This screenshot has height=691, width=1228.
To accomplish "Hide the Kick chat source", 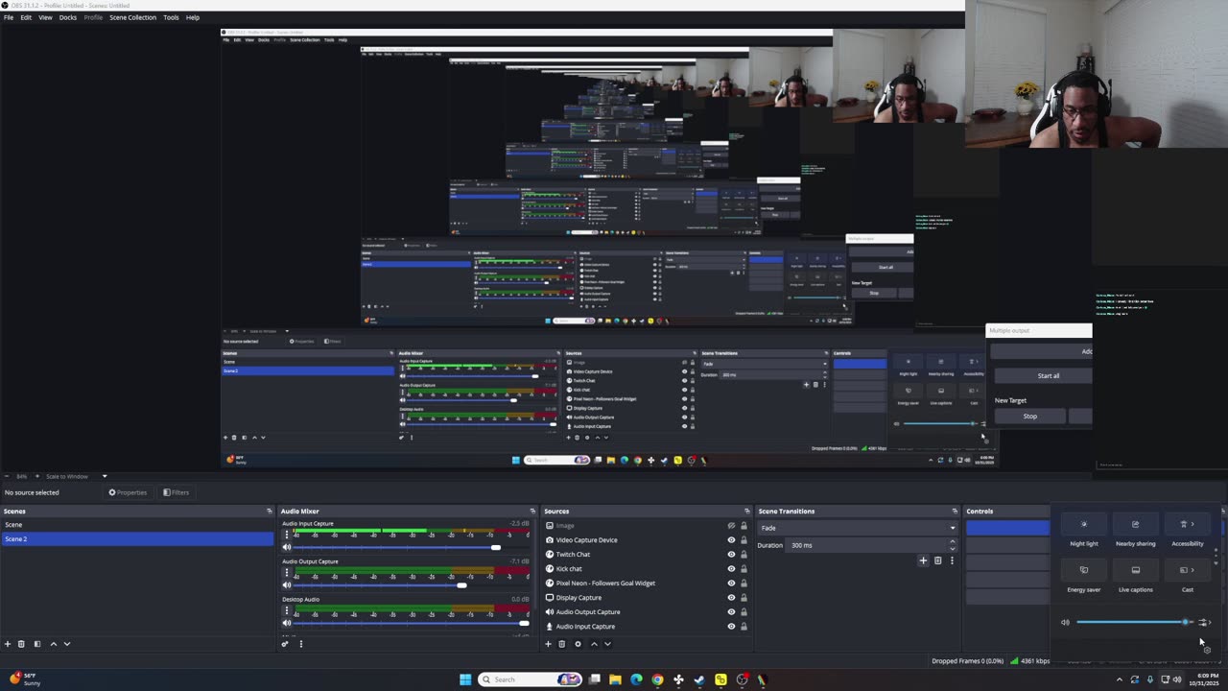I will [x=731, y=569].
